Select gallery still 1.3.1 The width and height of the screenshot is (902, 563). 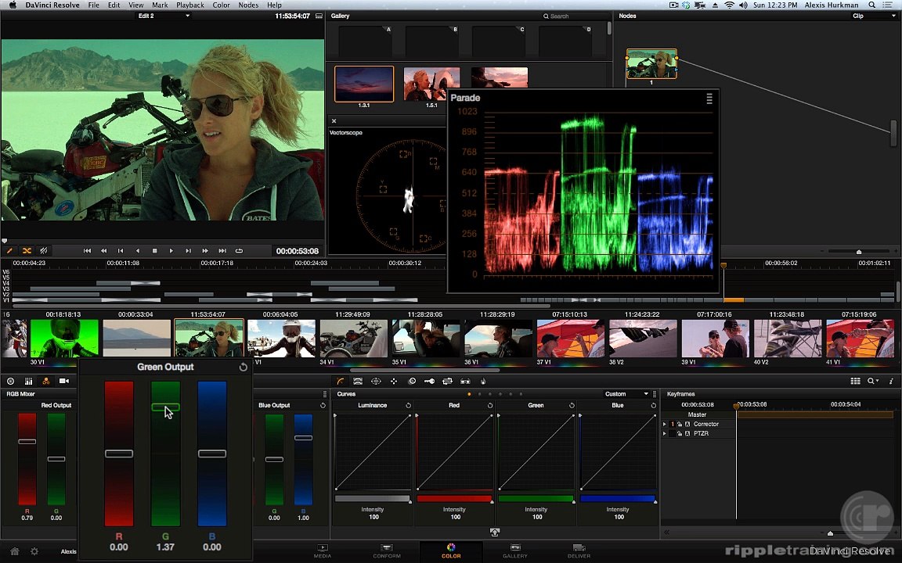tap(363, 84)
